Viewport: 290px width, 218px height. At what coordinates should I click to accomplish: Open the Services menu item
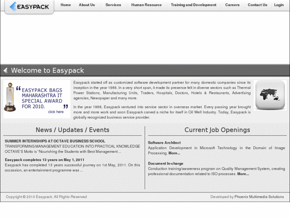point(113,5)
